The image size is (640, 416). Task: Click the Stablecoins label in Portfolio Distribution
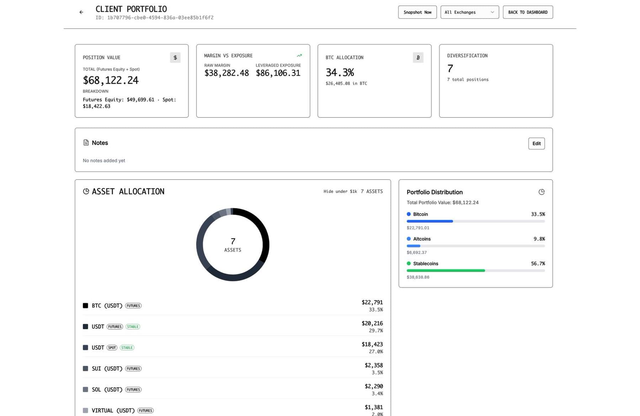(426, 263)
